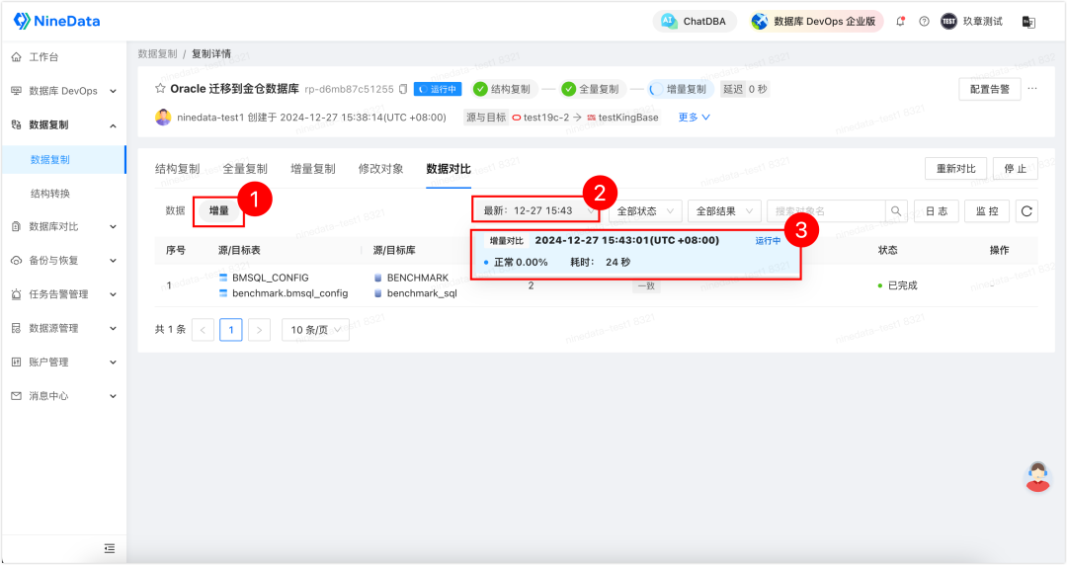Viewport: 1067px width, 565px height.
Task: Open 全部结果 filter dropdown
Action: coord(724,211)
